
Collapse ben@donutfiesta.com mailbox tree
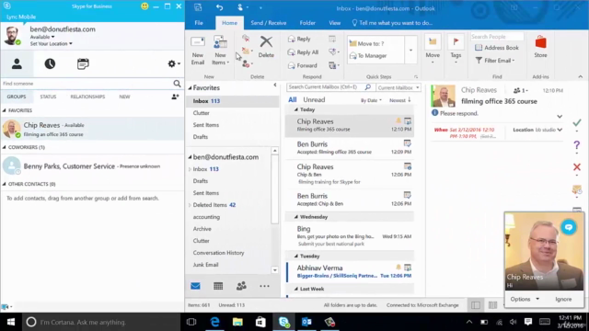[191, 157]
